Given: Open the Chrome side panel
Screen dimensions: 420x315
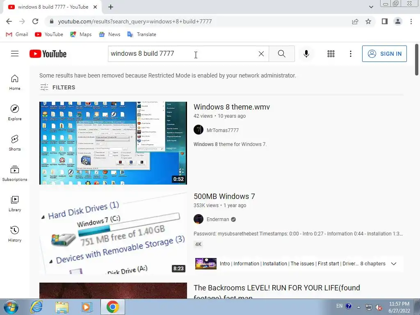Looking at the screenshot, I should pos(385,21).
